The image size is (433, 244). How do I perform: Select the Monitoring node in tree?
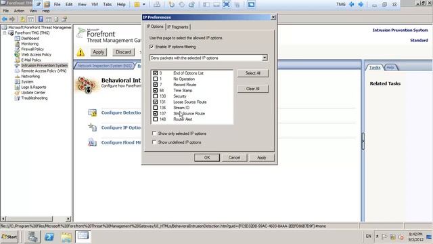[x=30, y=43]
